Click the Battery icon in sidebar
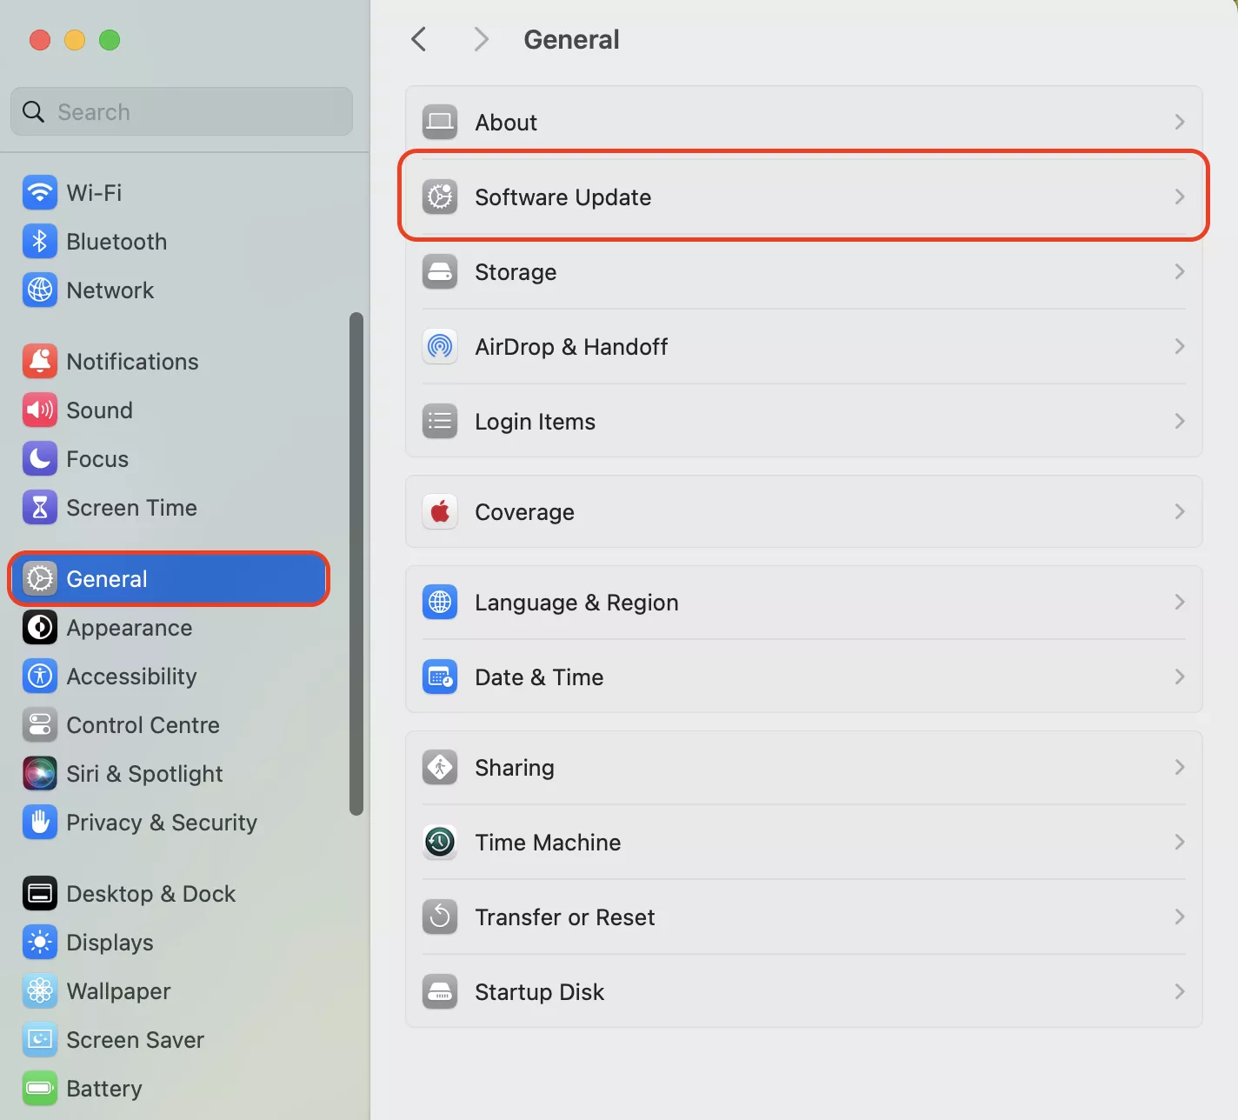 (x=40, y=1088)
